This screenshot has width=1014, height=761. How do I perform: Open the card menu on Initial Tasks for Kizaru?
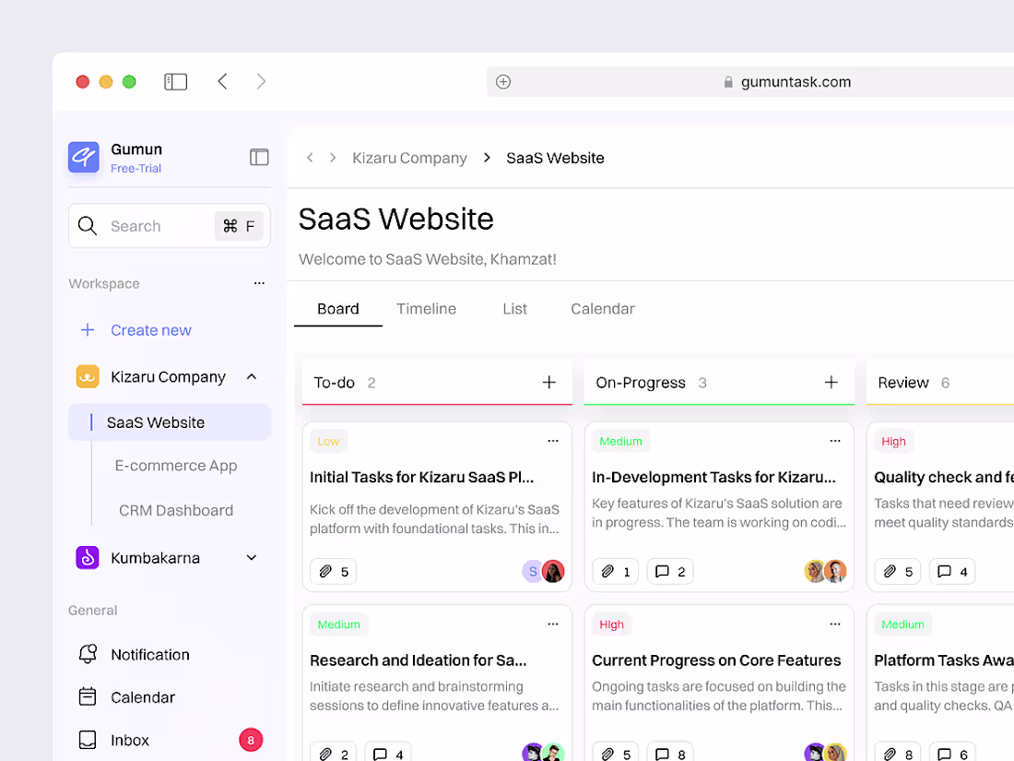(553, 441)
